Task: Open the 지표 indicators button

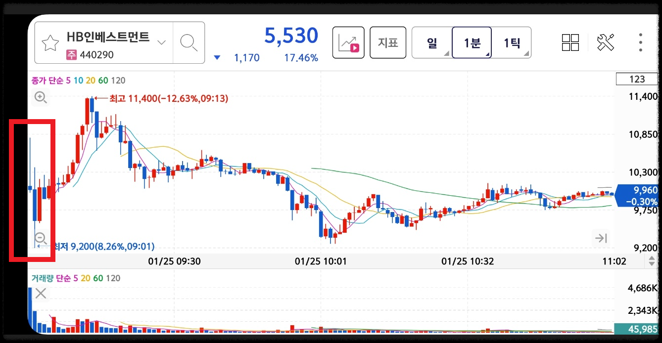Action: [388, 43]
